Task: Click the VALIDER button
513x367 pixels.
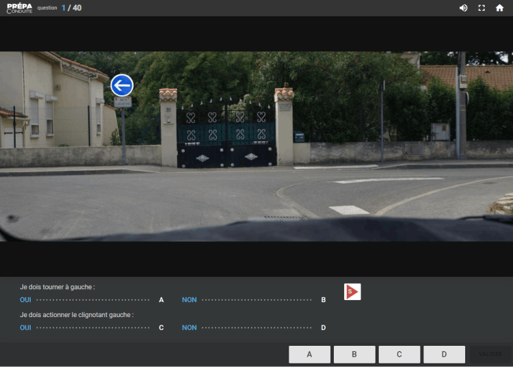Action: click(490, 354)
